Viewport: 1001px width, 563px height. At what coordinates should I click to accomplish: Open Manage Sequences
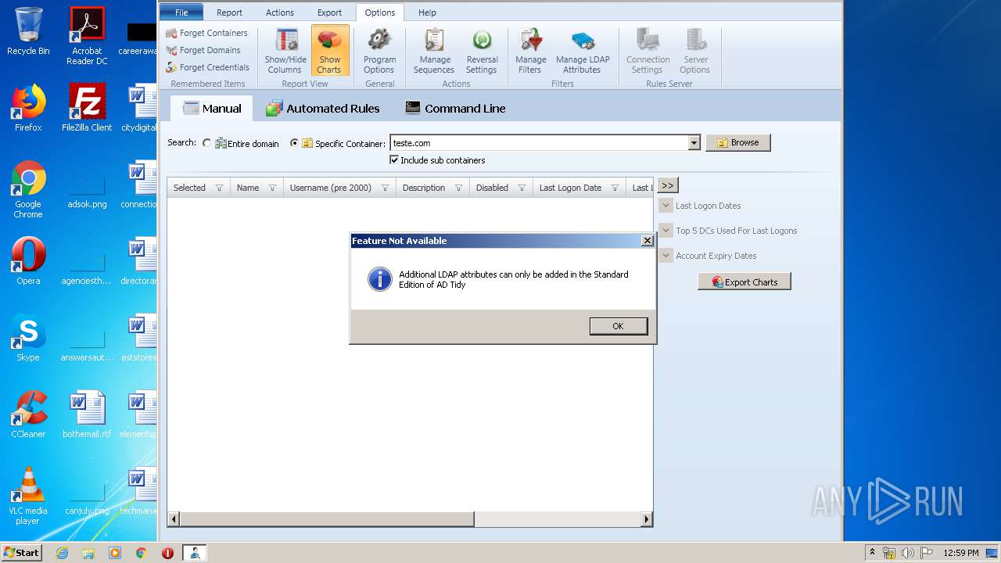[x=434, y=52]
